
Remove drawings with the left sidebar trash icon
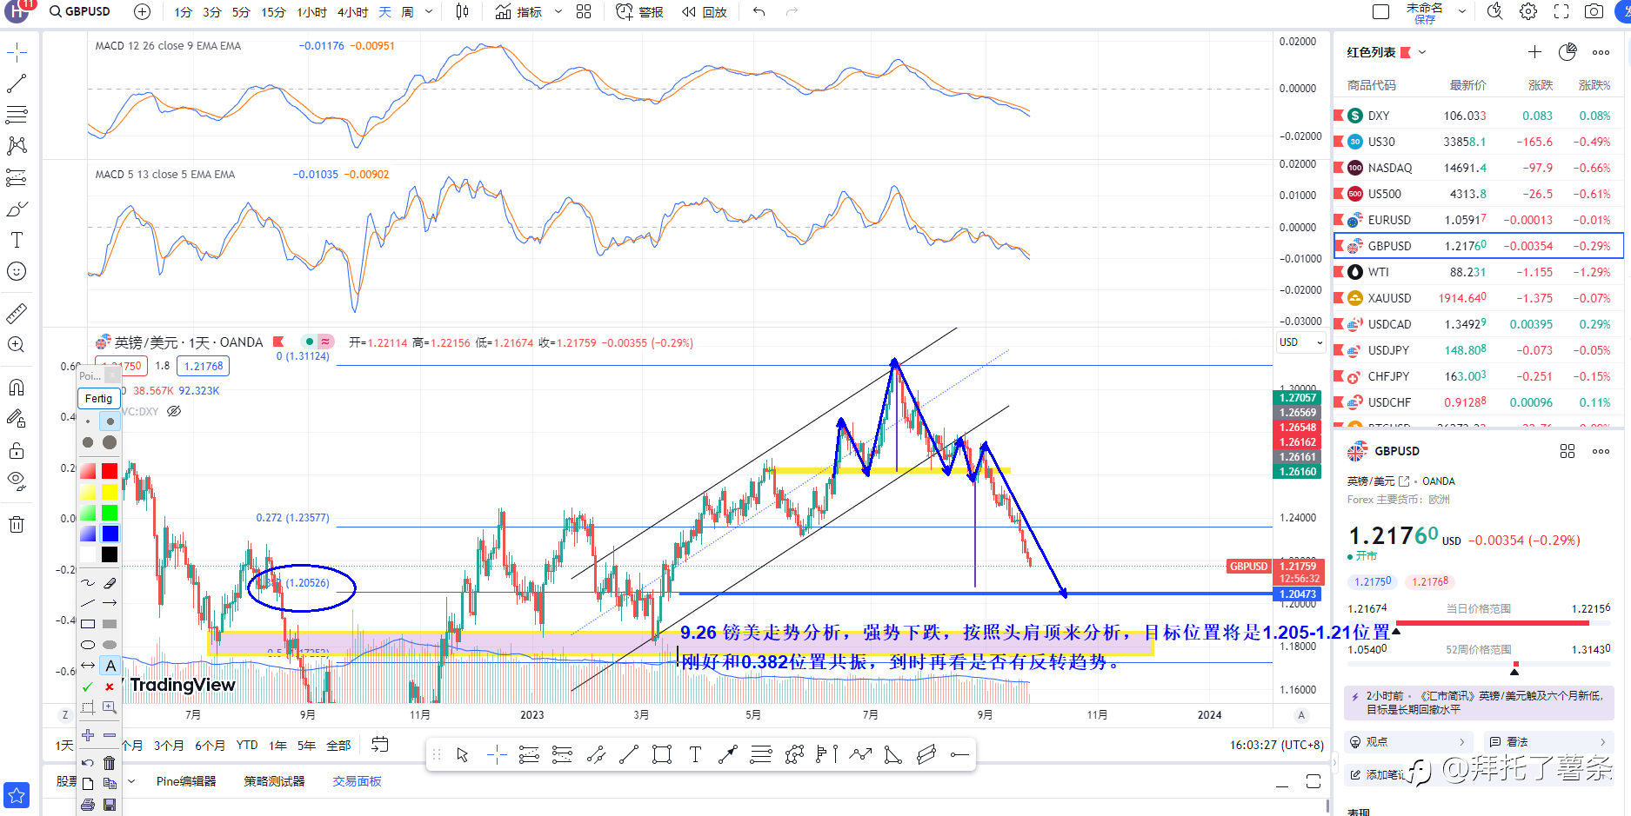(17, 524)
